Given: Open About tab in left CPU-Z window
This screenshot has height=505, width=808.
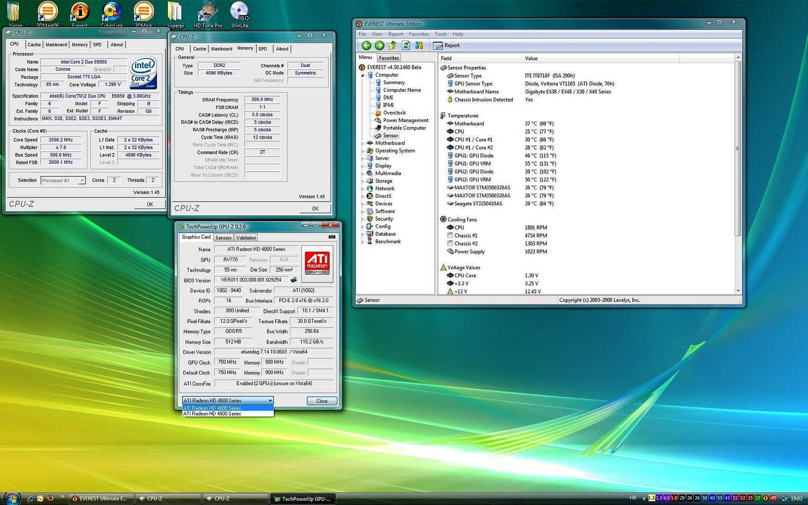Looking at the screenshot, I should 116,45.
